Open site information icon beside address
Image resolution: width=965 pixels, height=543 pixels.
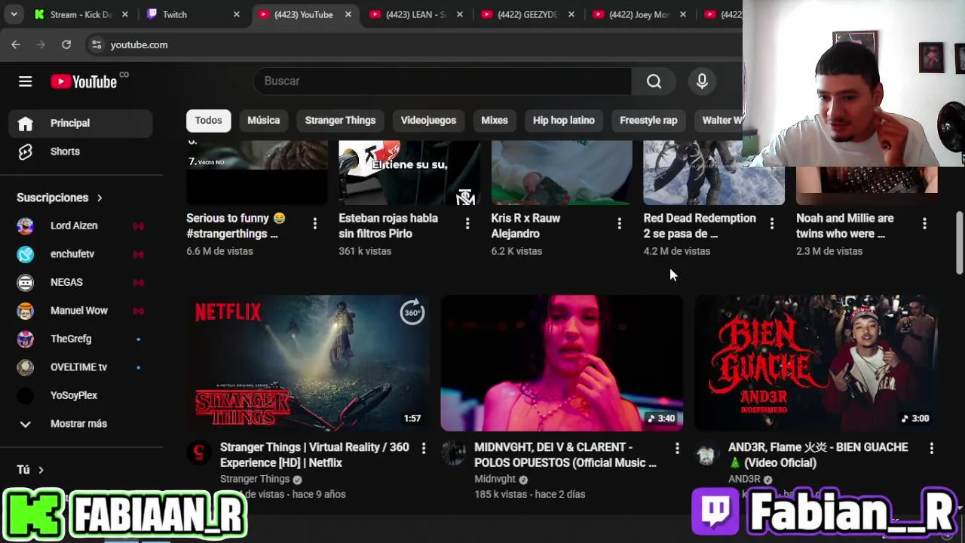(96, 44)
